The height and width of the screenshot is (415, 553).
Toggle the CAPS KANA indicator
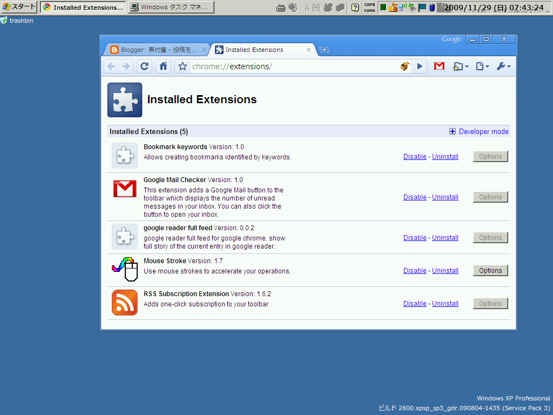[x=369, y=8]
